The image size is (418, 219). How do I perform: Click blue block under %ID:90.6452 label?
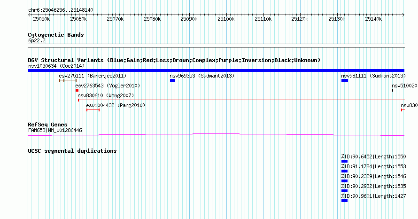tap(344, 161)
